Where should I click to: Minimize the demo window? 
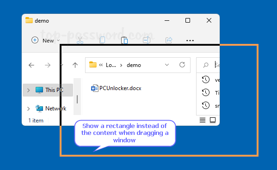[167, 21]
